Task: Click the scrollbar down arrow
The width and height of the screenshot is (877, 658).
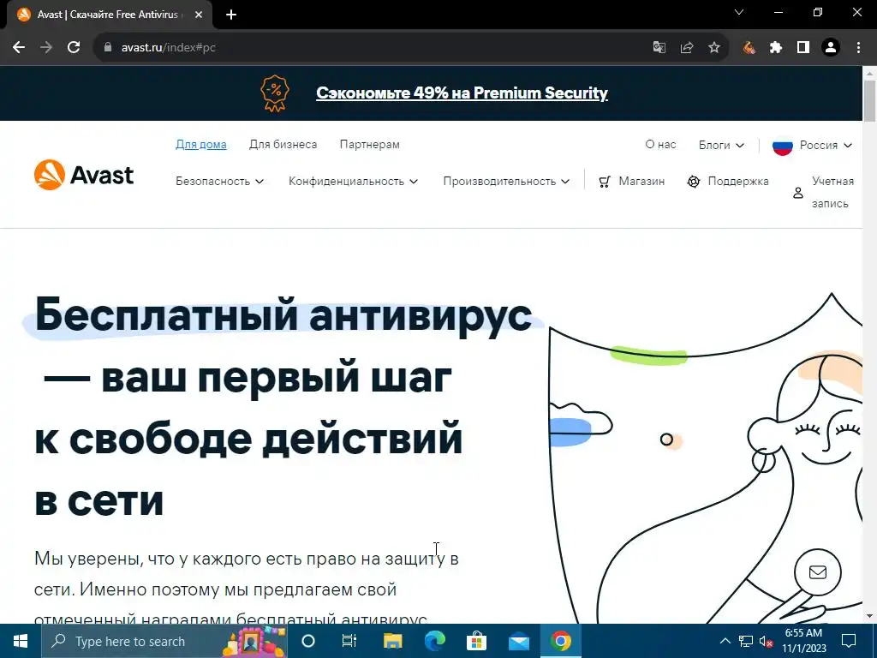Action: 870,617
